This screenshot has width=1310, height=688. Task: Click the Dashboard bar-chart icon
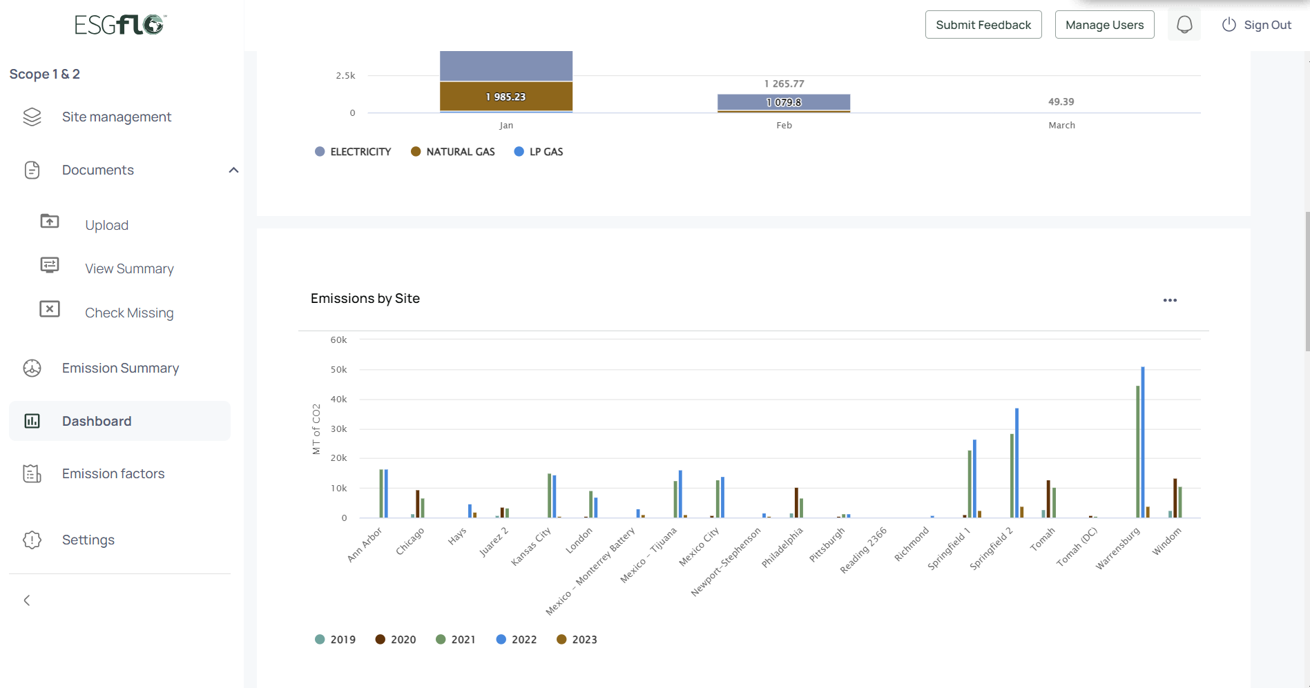point(32,420)
